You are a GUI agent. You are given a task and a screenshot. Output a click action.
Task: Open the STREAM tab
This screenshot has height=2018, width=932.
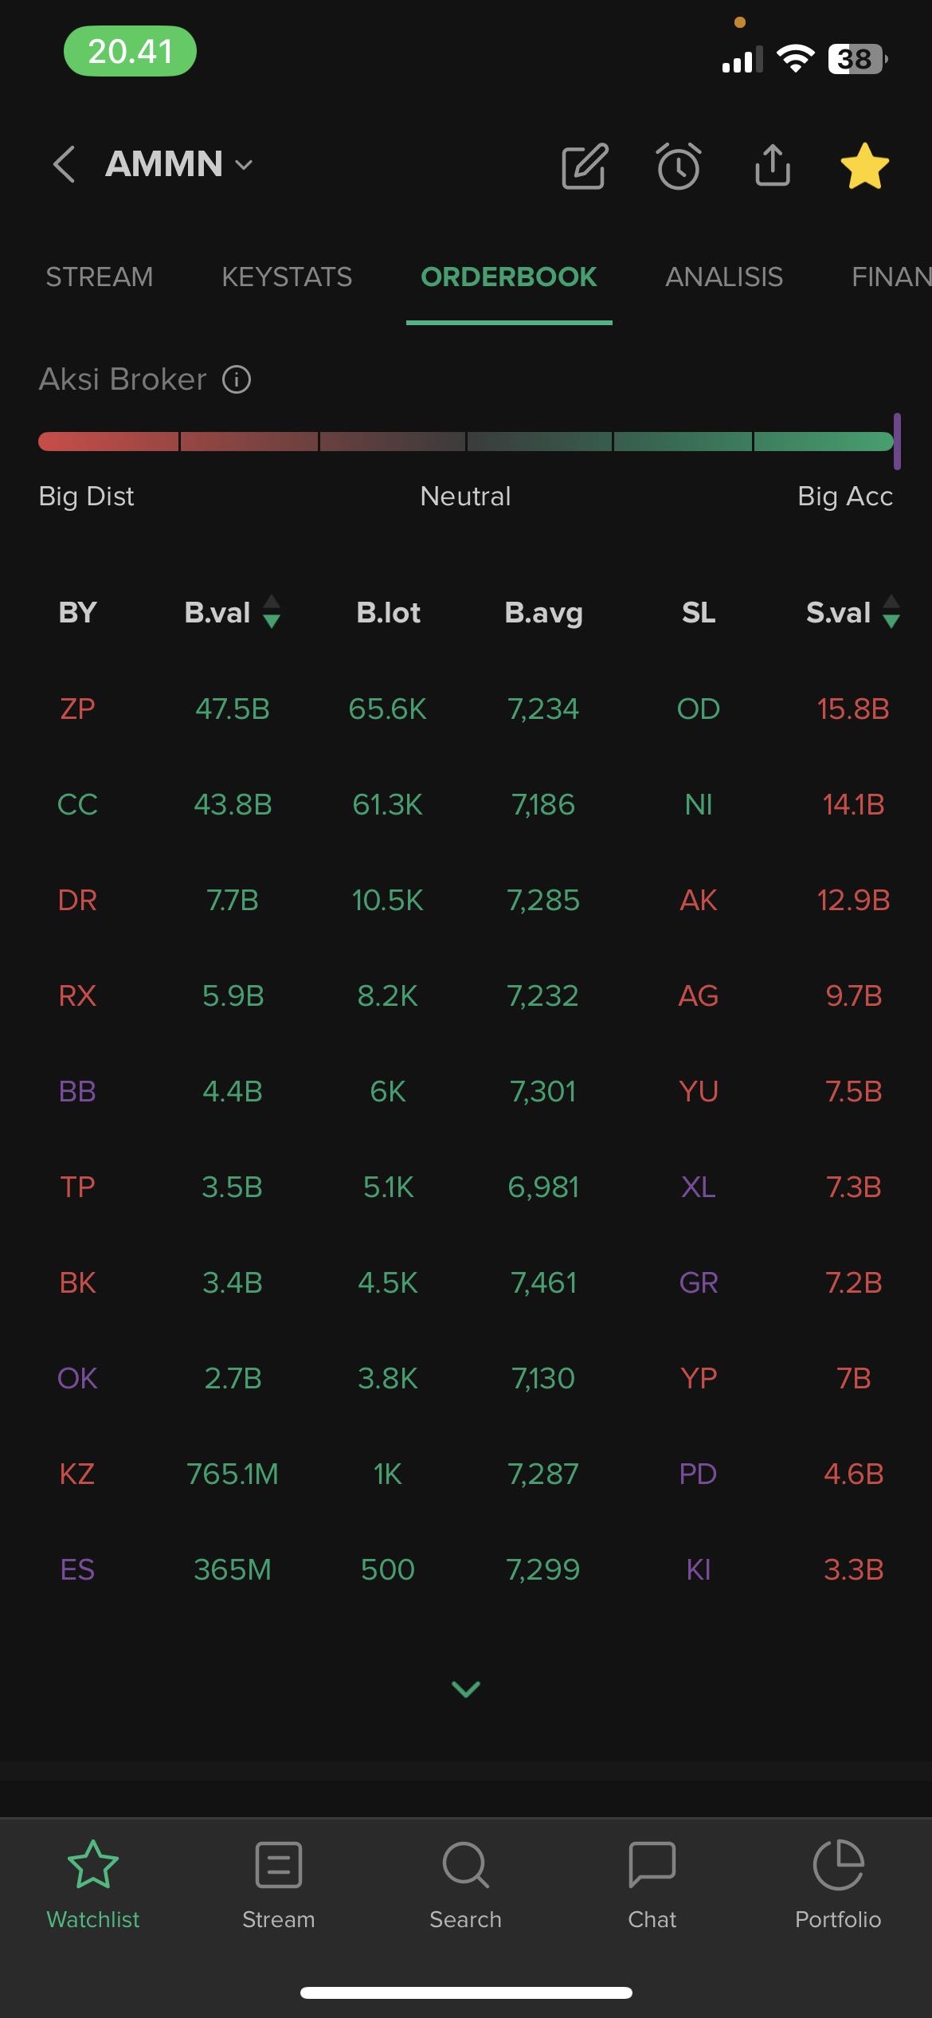(x=99, y=277)
